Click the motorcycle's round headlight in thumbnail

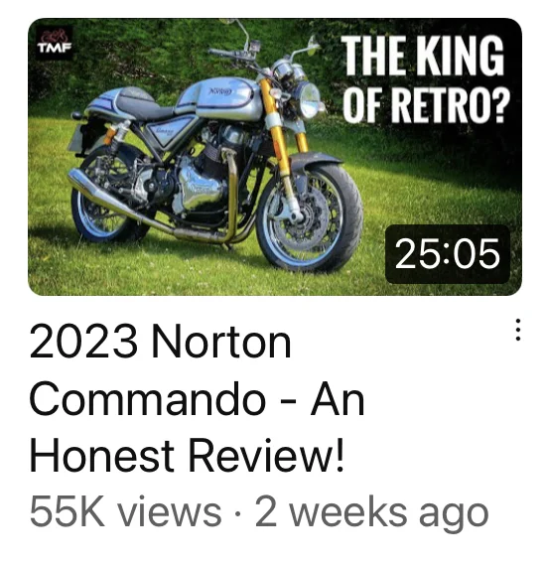308,100
